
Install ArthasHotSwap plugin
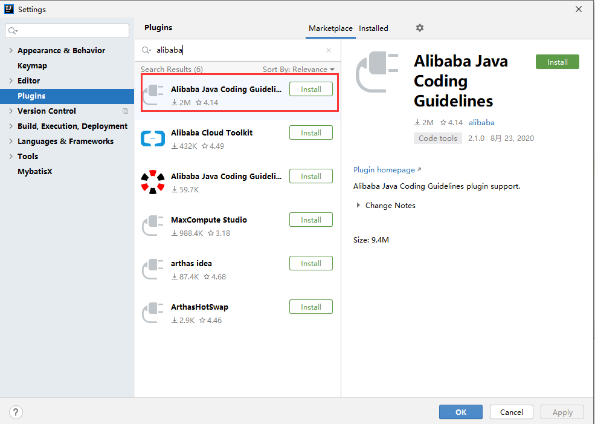310,307
